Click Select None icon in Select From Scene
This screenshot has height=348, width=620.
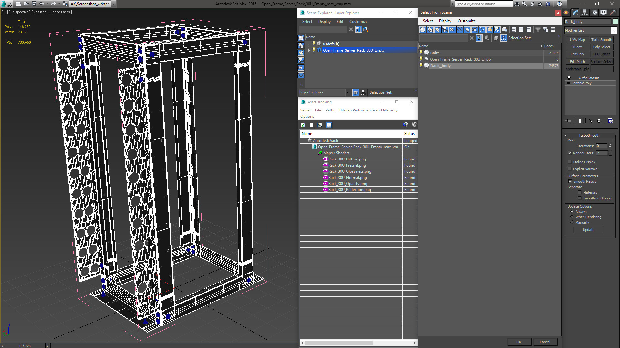point(521,30)
